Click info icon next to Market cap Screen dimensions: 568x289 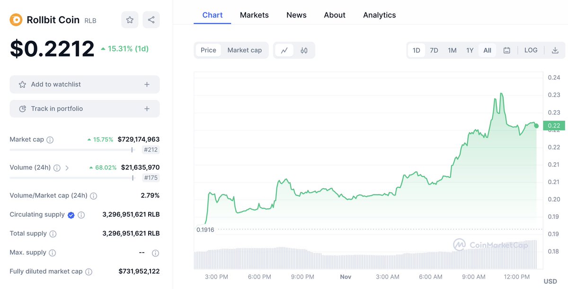click(x=50, y=140)
